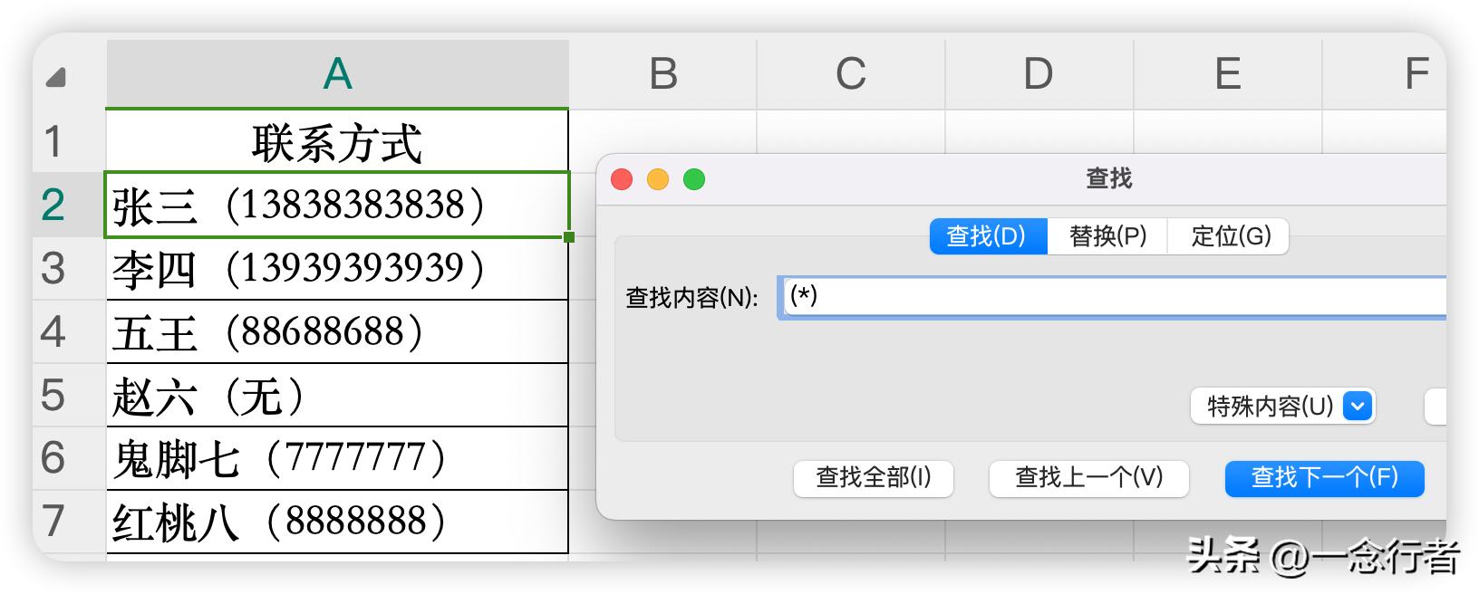Click cell containing 鬼脚七 (7777777)
Screen dimensions: 1479x594
tap(336, 458)
